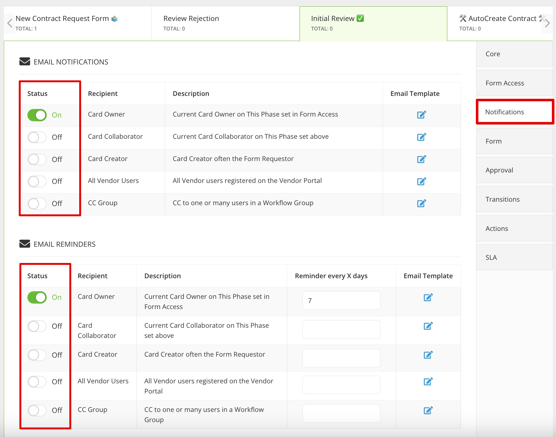Edit the Card Owner notification email template
This screenshot has height=437, width=556.
point(421,115)
